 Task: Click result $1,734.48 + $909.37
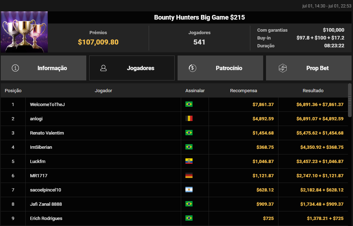[322, 204]
